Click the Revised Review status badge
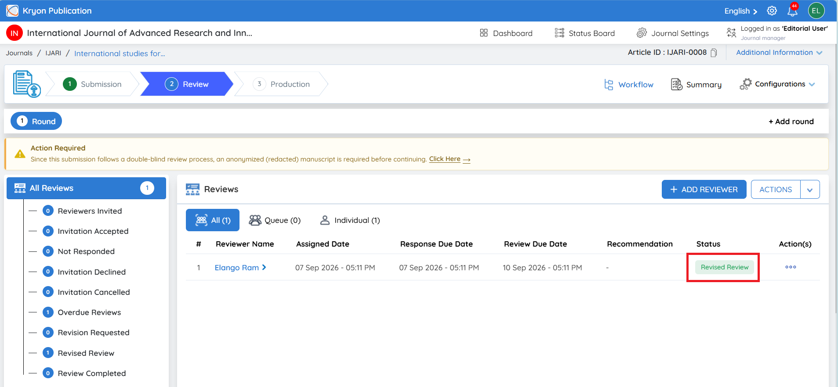Viewport: 838px width, 387px height. [724, 267]
